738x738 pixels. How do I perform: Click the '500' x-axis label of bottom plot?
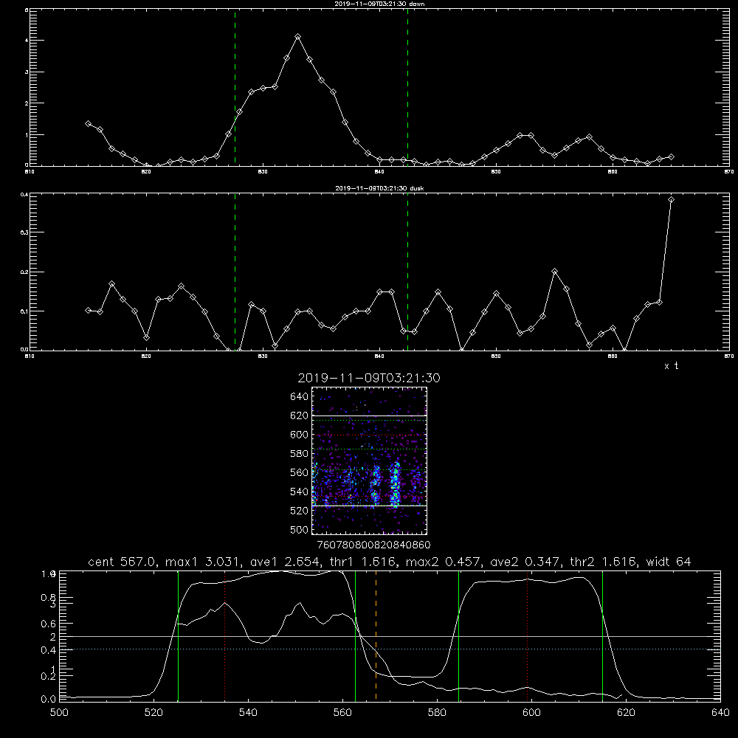click(59, 713)
